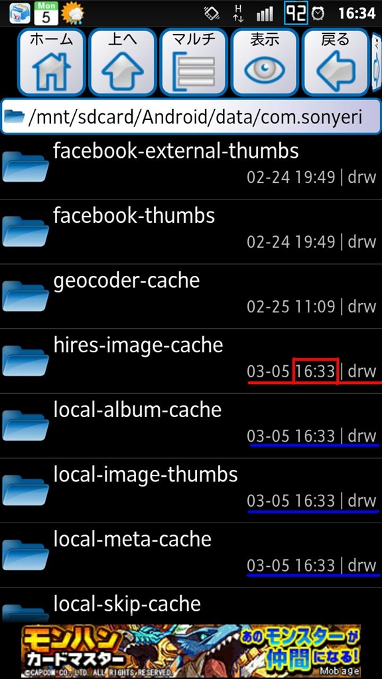
Task: Go back with the 戻る arrow
Action: 336,62
